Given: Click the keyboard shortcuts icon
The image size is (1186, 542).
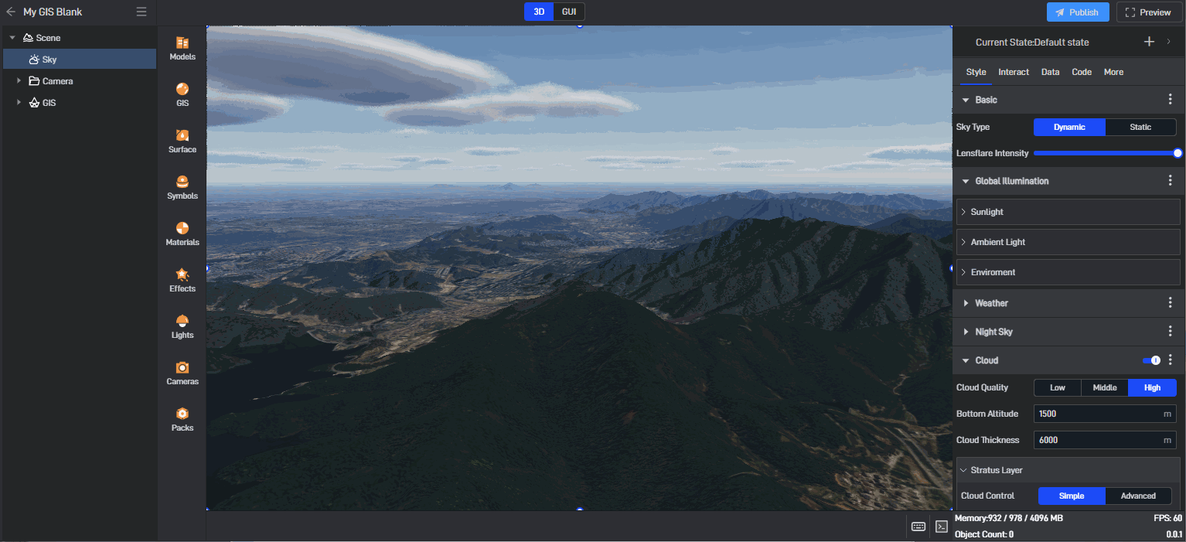Looking at the screenshot, I should click(918, 527).
